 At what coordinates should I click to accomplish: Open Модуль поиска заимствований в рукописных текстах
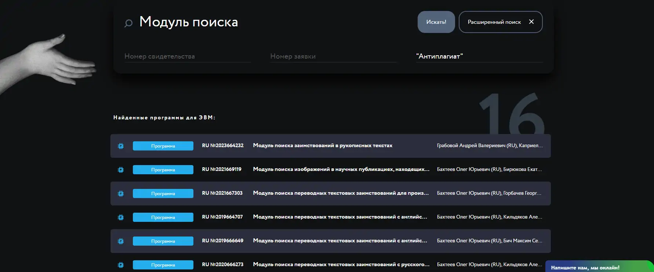pos(323,146)
